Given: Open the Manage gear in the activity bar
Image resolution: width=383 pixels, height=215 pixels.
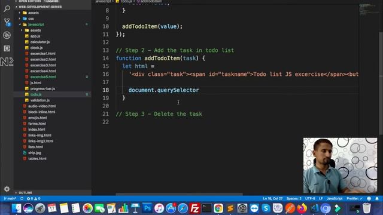Looking at the screenshot, I should click(x=7, y=189).
